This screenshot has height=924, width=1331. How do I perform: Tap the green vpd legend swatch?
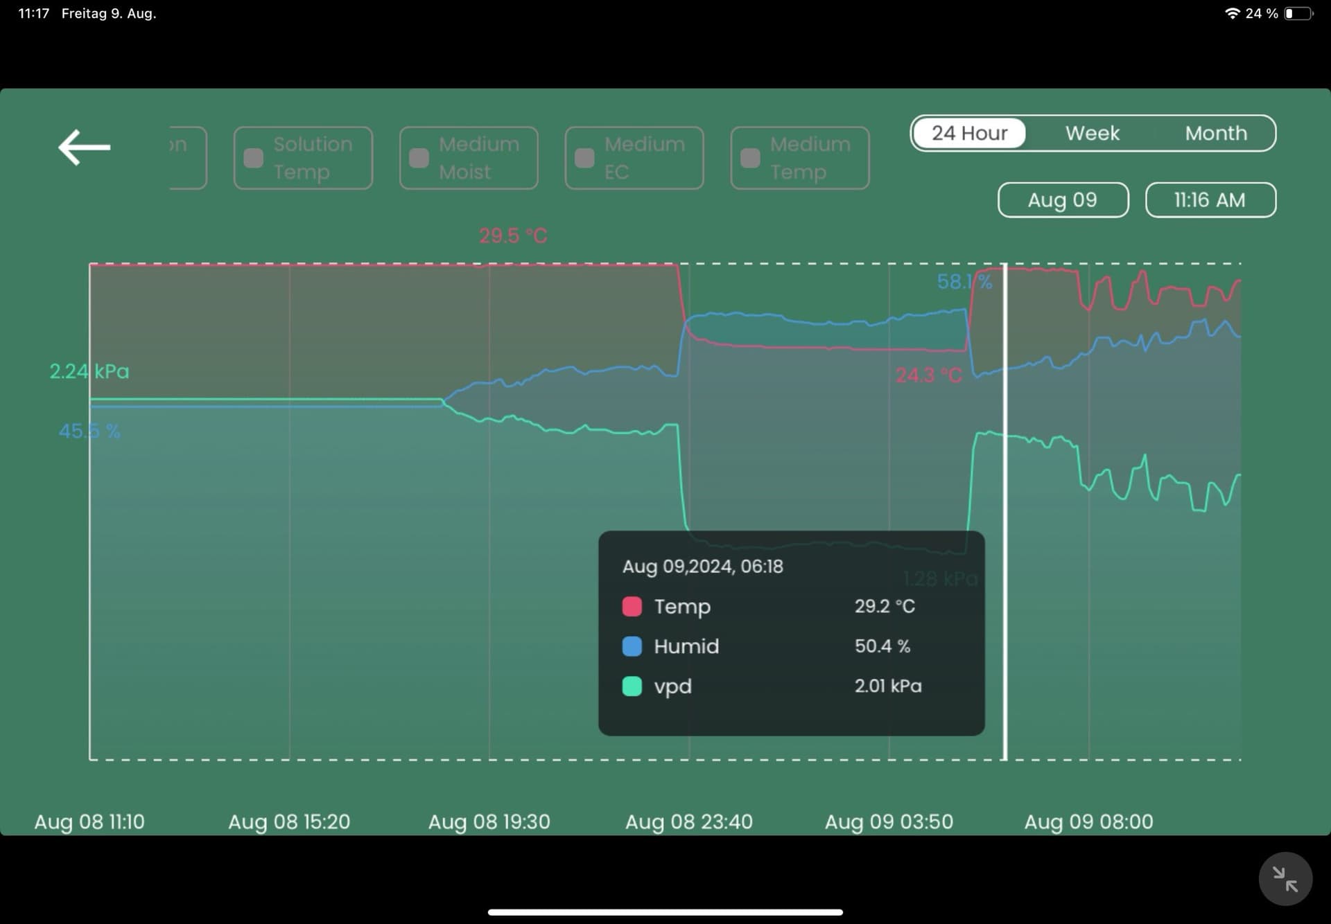[632, 686]
